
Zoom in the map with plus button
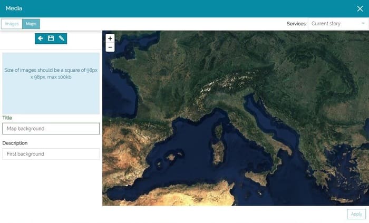coord(110,38)
